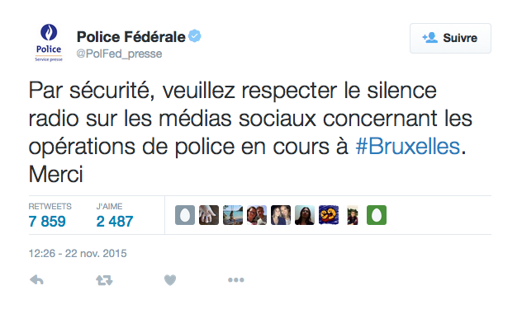Click the Suivre follow button

450,38
